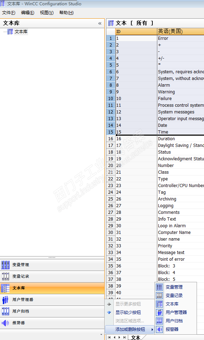204x340 pixels.
Task: Toggle 用户归档 in the button submenu
Action: 176,321
